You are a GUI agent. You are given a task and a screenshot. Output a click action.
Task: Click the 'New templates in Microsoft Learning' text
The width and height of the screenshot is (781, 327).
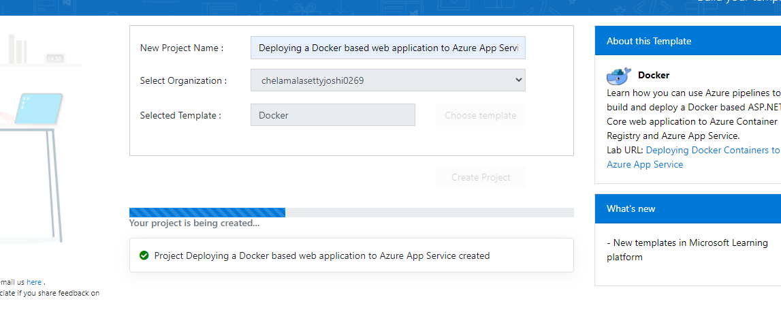pyautogui.click(x=687, y=250)
